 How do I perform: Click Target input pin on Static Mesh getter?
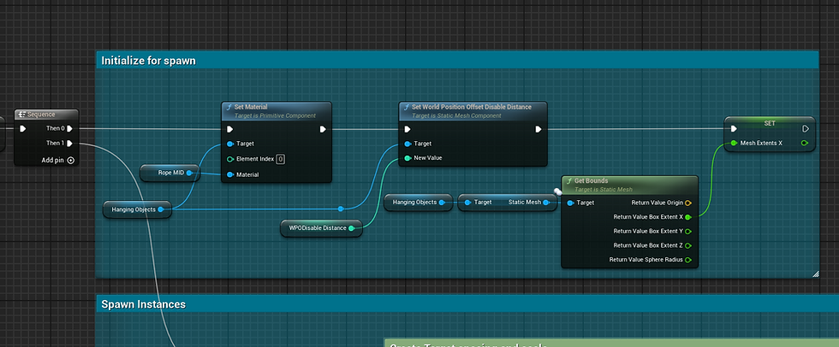(x=467, y=203)
